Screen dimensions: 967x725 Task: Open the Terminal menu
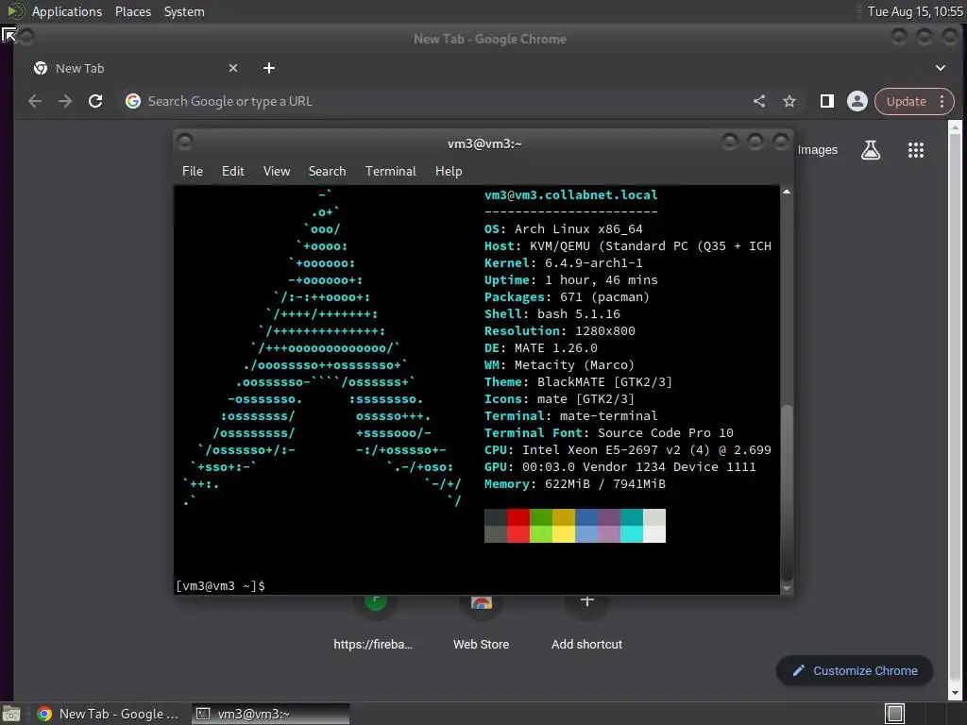point(390,171)
